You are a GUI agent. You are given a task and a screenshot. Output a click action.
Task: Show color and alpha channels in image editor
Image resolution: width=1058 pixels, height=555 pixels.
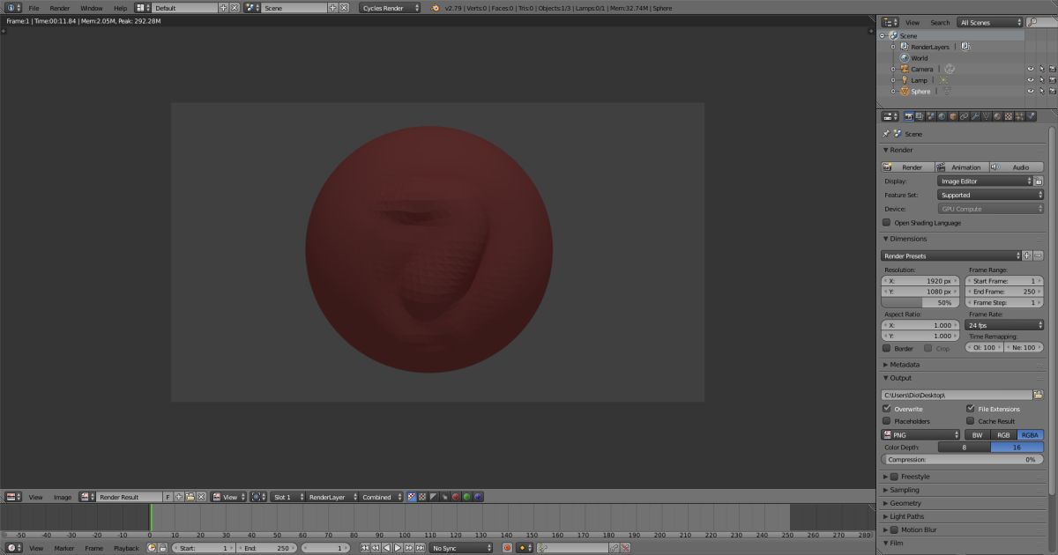[411, 497]
